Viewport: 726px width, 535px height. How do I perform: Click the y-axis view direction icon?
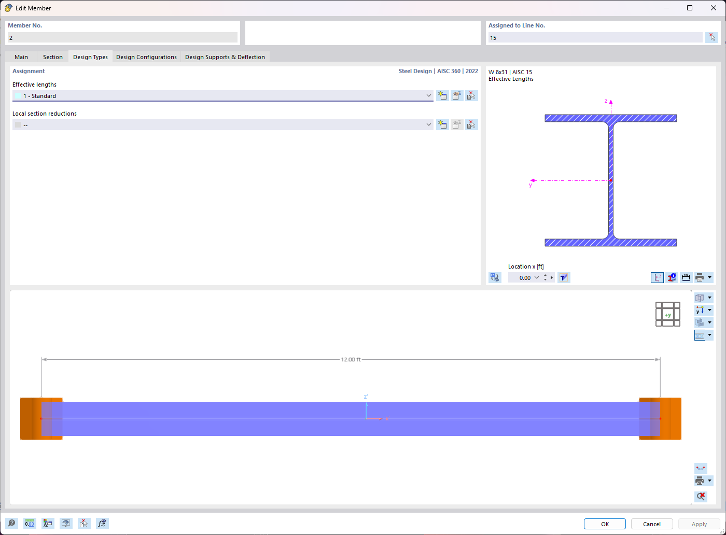coord(700,310)
